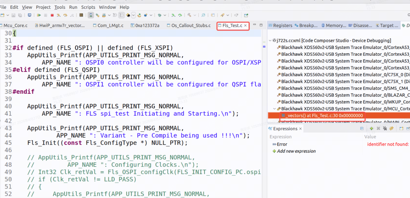Click the Step Into toolbar icon

tap(59, 15)
